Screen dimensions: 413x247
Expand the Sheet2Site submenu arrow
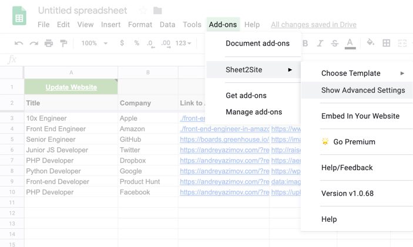click(x=290, y=70)
